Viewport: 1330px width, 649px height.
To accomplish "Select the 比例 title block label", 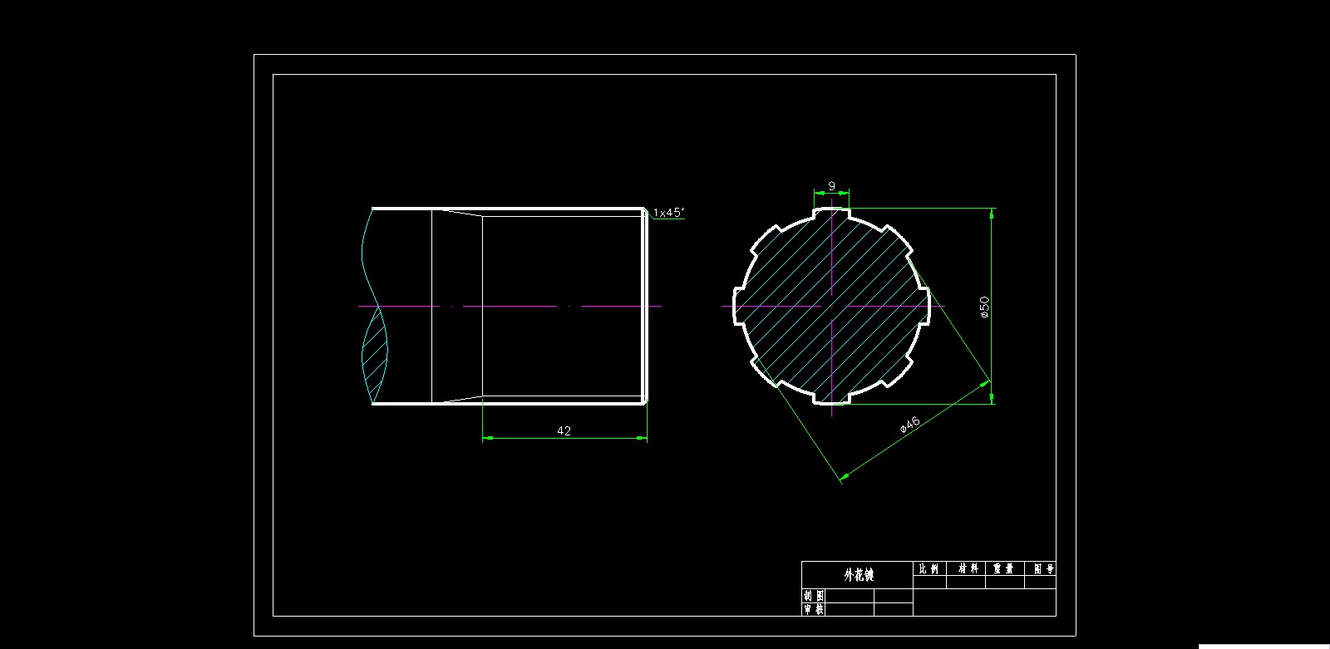I will (929, 569).
